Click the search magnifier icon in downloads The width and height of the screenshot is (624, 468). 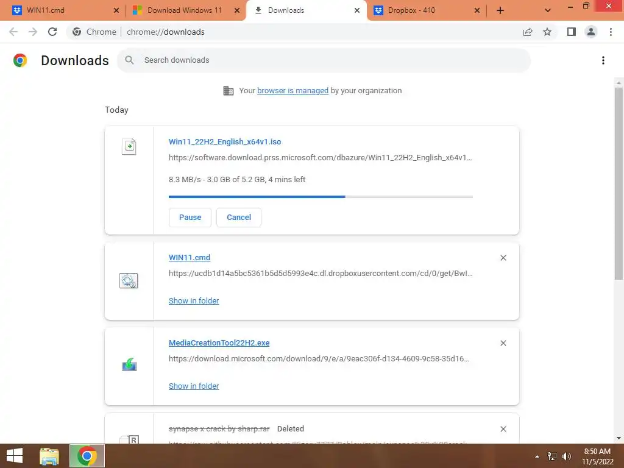click(x=129, y=60)
